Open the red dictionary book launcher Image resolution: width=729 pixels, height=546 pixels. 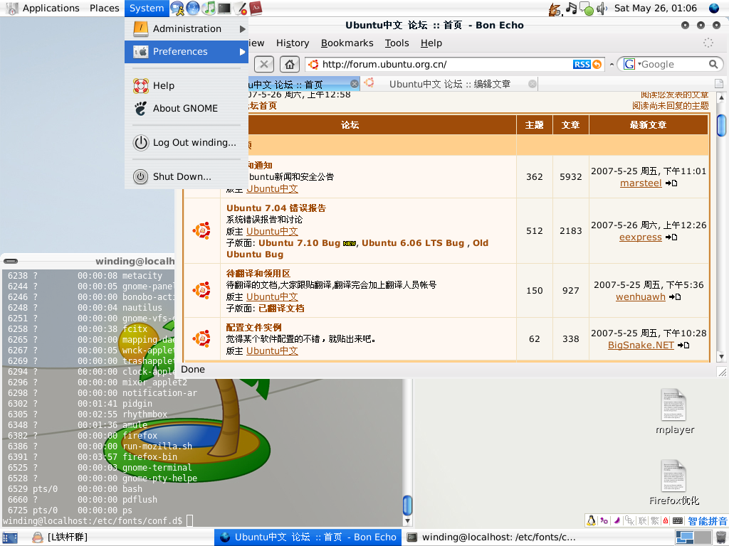[256, 8]
